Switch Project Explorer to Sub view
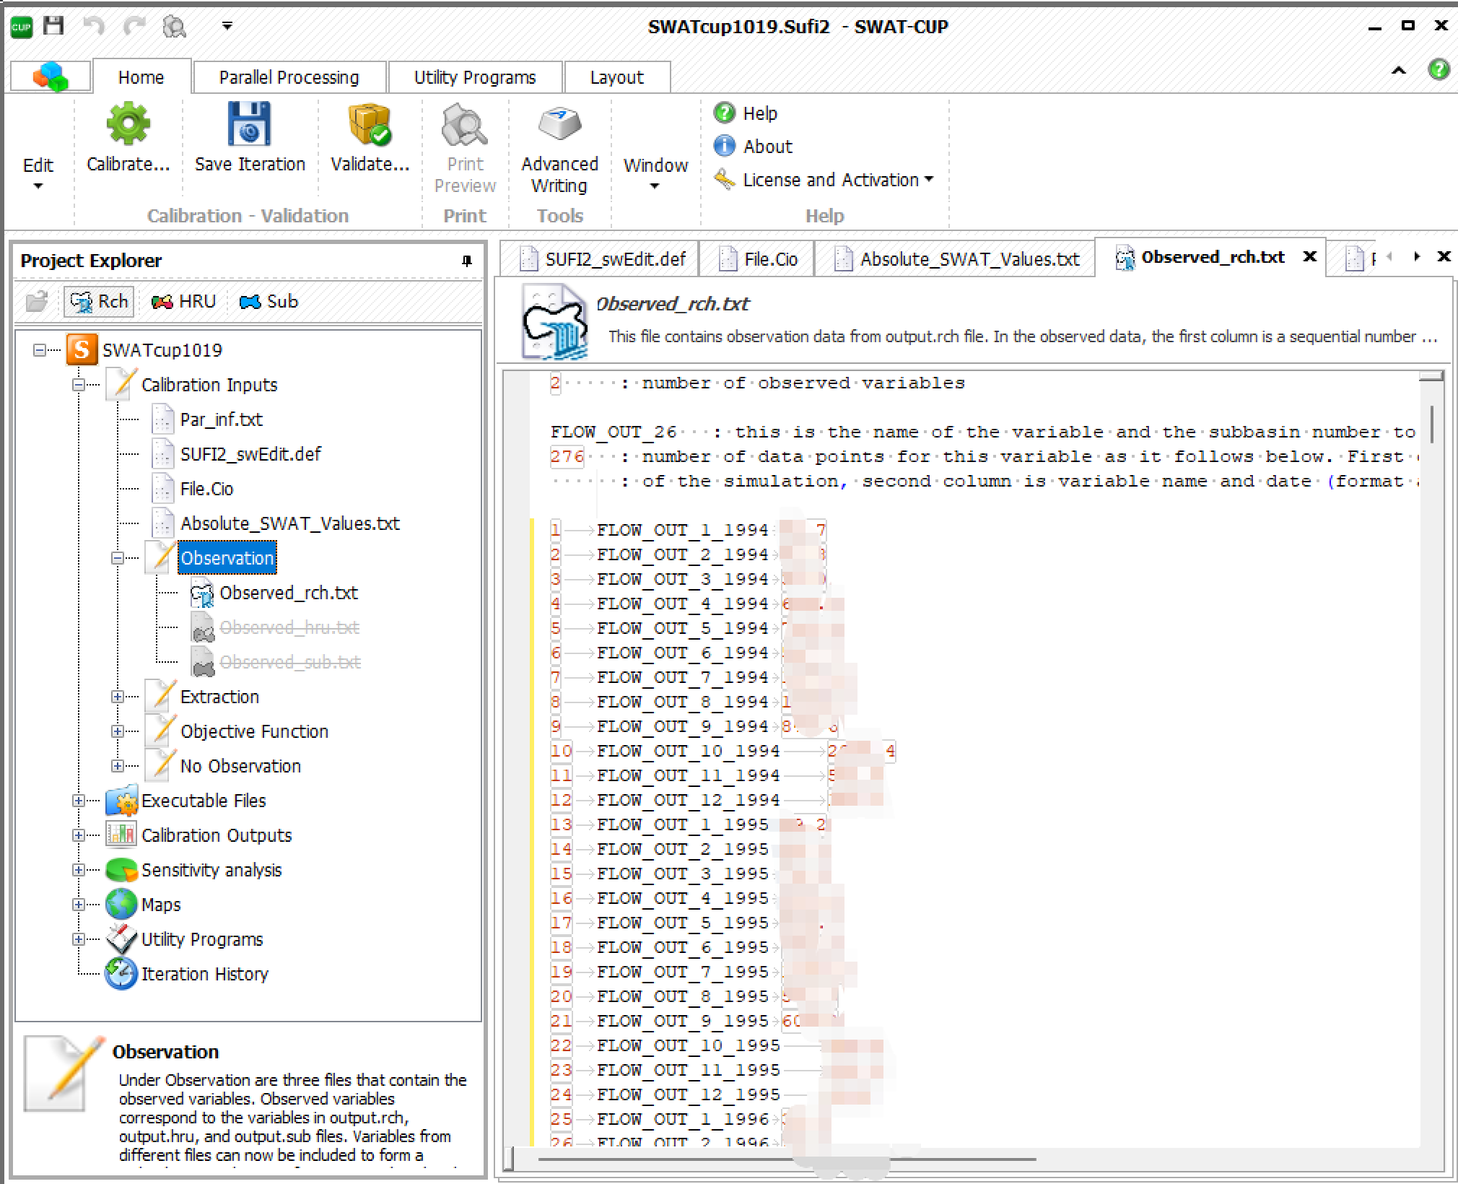 (269, 301)
